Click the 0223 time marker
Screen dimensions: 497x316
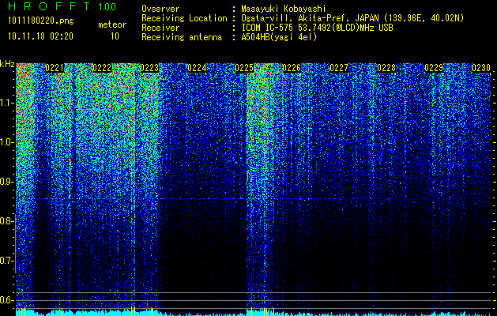coord(149,68)
